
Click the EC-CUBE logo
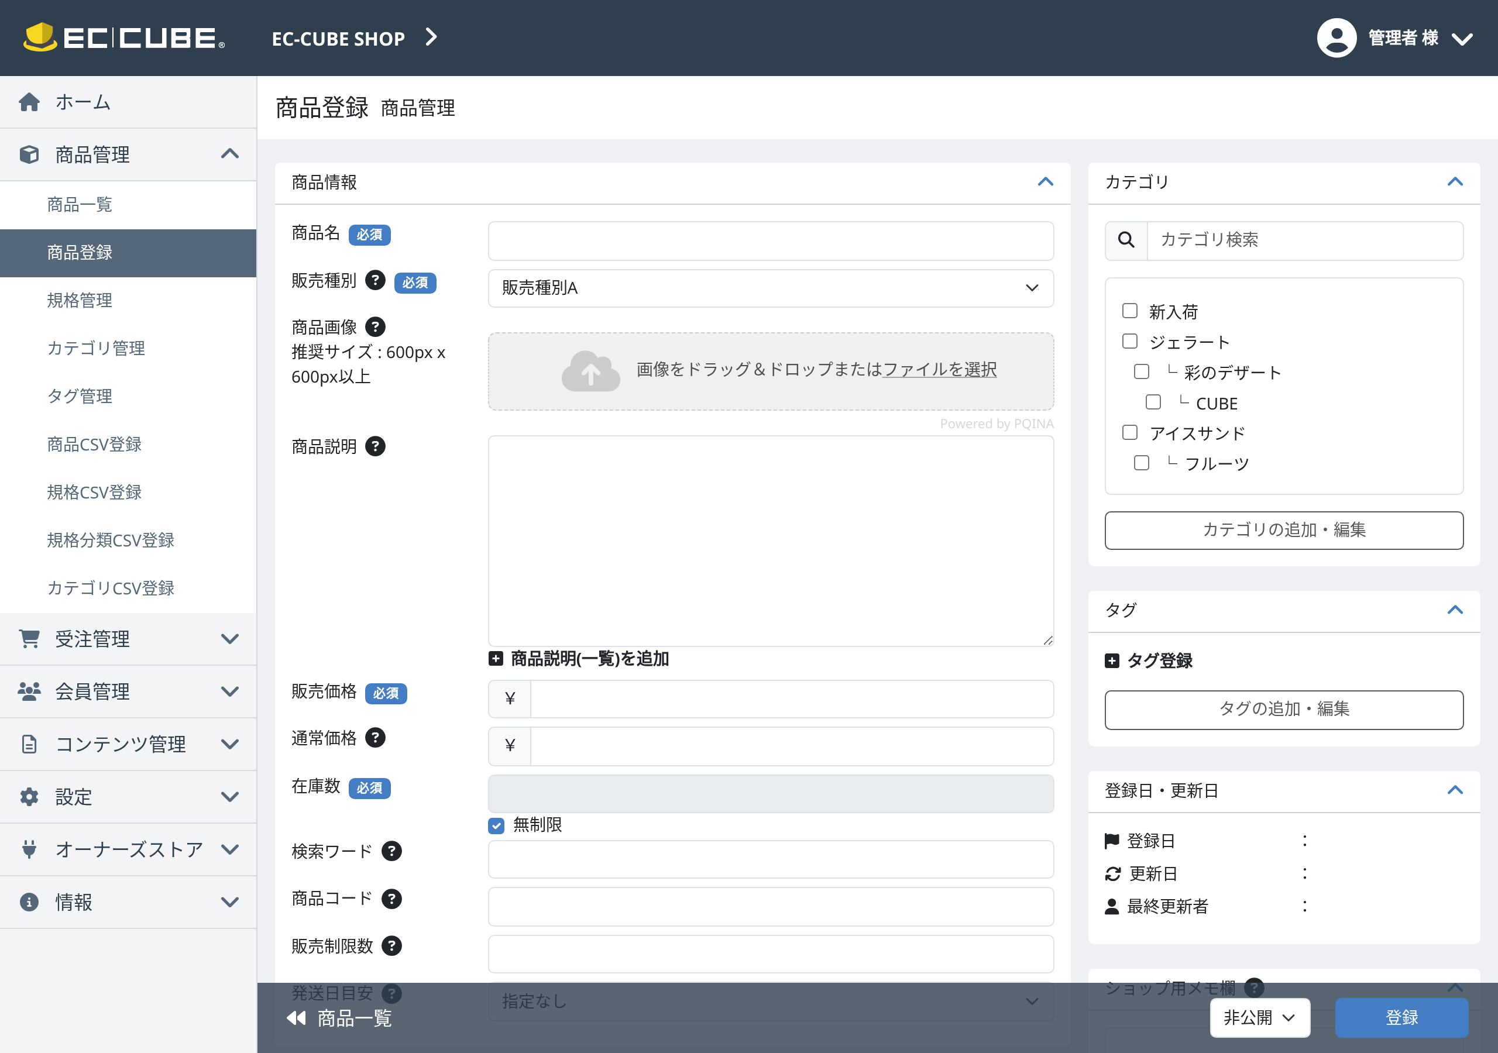coord(124,38)
